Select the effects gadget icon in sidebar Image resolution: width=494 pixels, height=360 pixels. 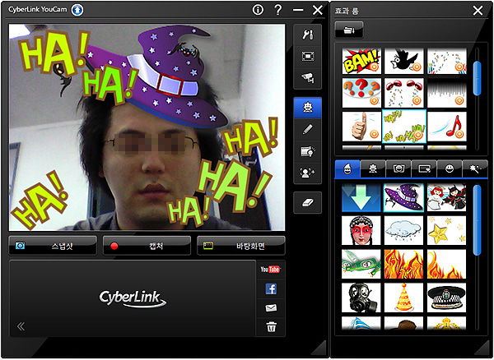pyautogui.click(x=307, y=108)
